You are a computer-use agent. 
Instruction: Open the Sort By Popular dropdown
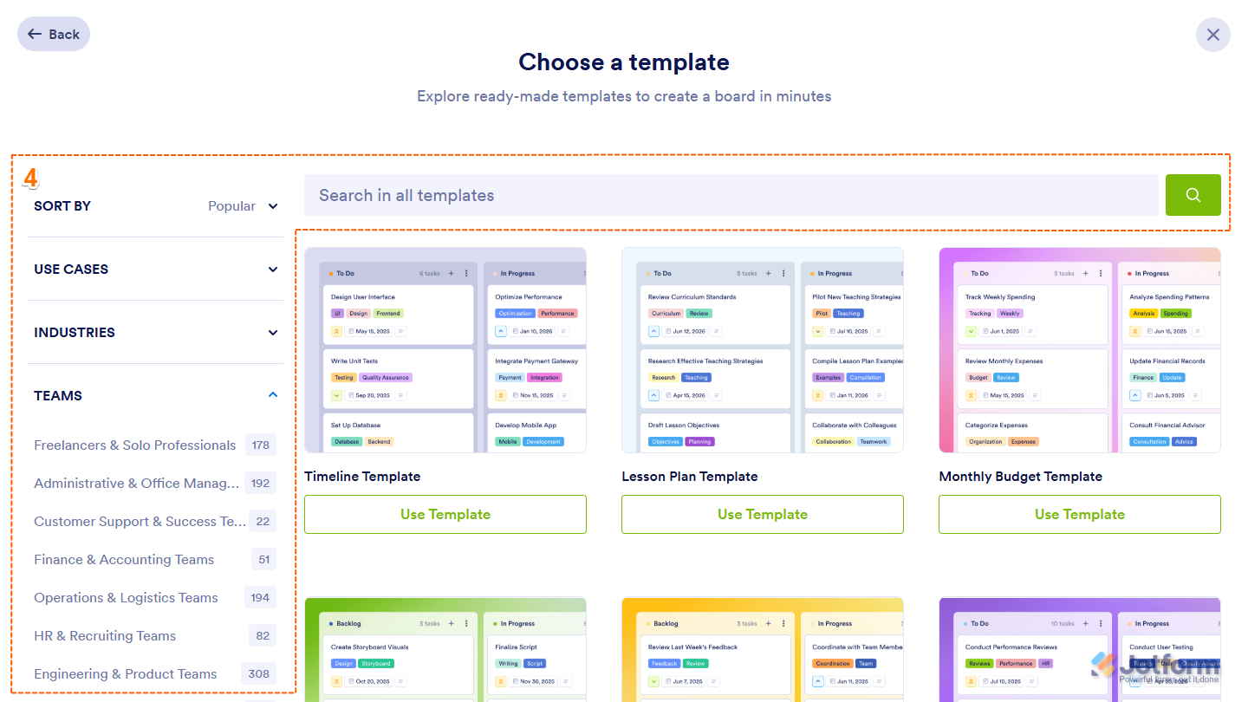(x=243, y=206)
